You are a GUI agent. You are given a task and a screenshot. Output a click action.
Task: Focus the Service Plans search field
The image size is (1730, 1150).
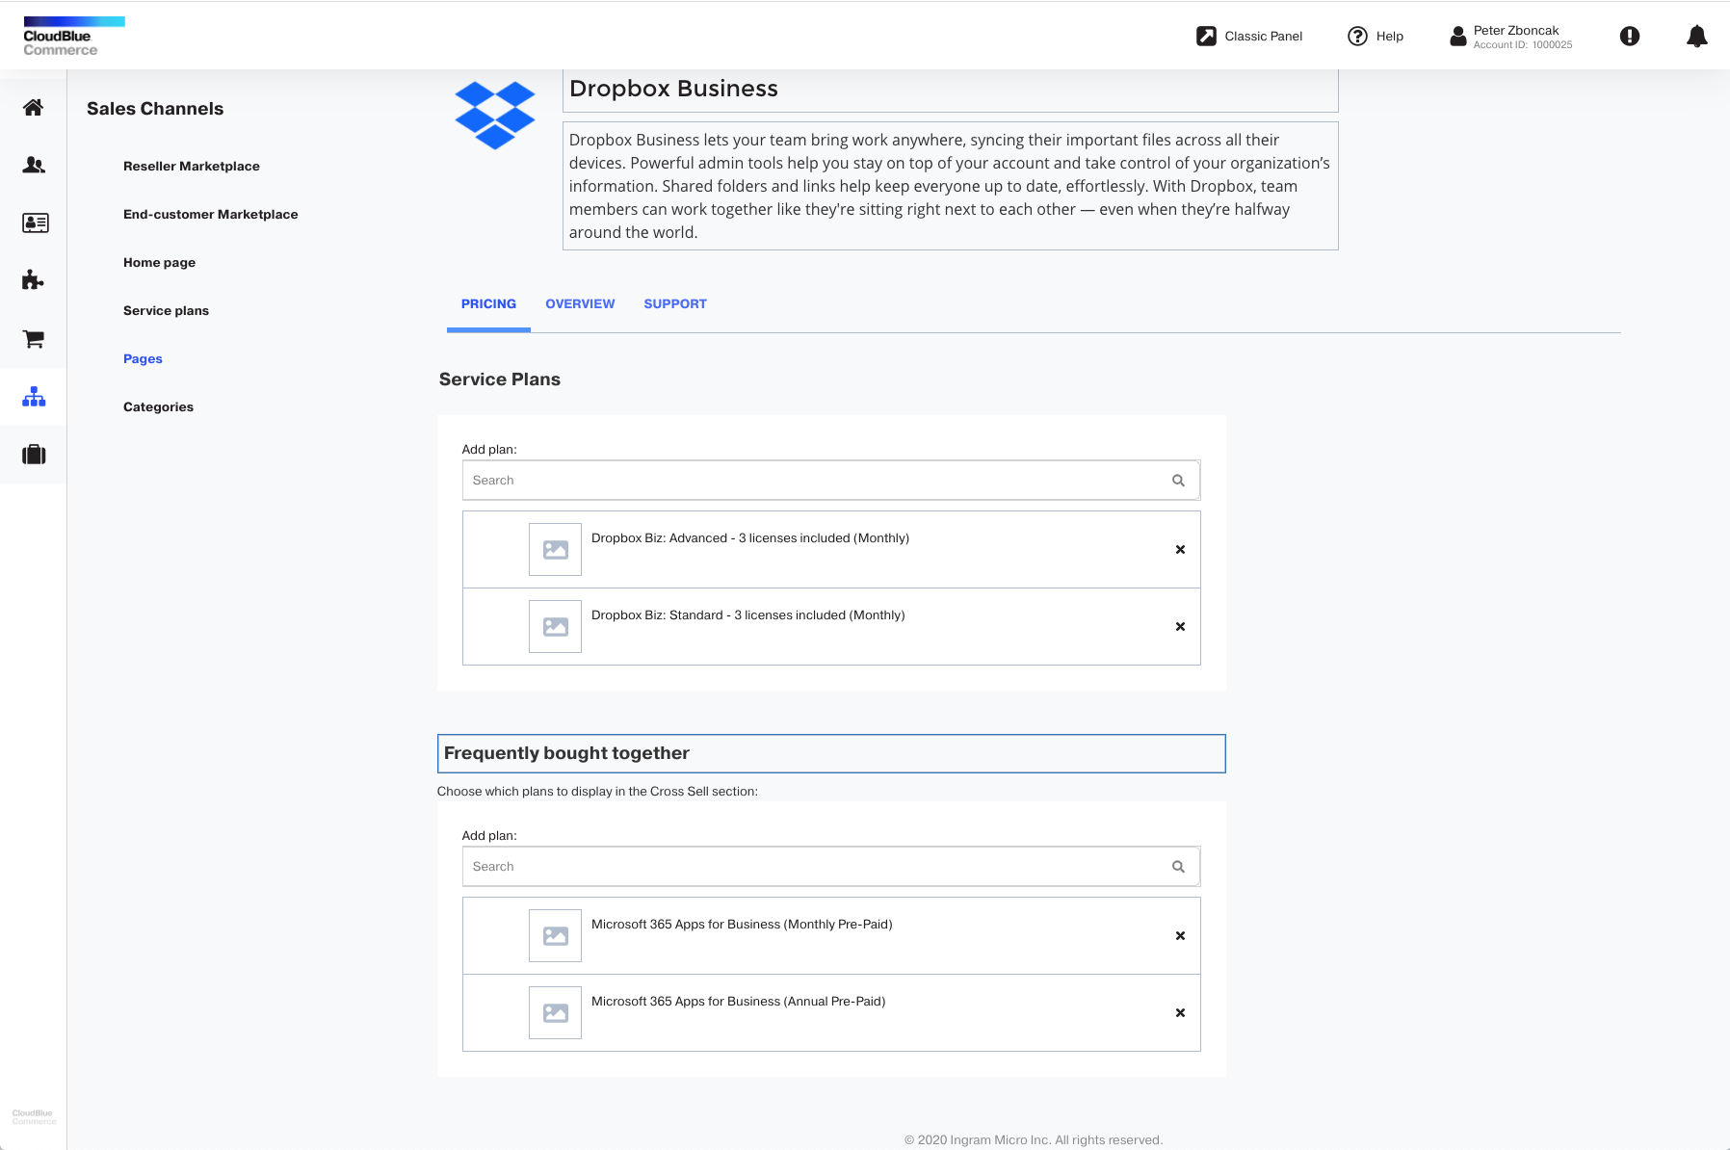coord(831,480)
